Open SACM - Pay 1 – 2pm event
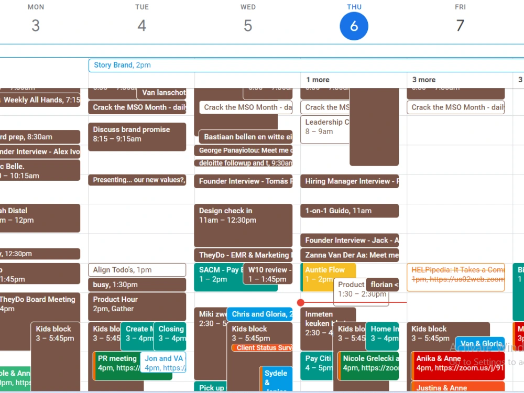 tap(219, 277)
